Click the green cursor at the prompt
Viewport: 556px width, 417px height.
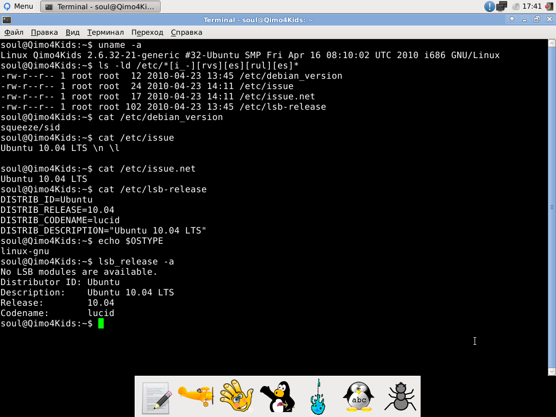[x=101, y=324]
